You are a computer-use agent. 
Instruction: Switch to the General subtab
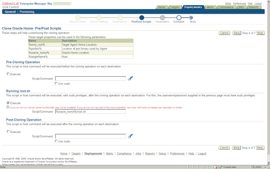(10, 12)
